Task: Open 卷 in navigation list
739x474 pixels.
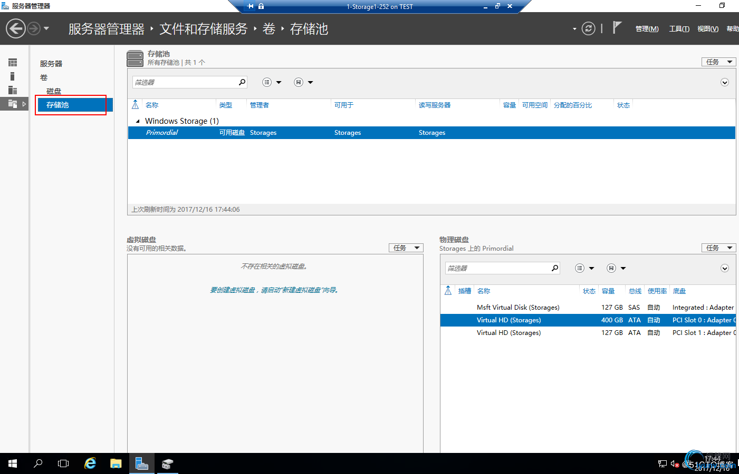Action: point(44,77)
